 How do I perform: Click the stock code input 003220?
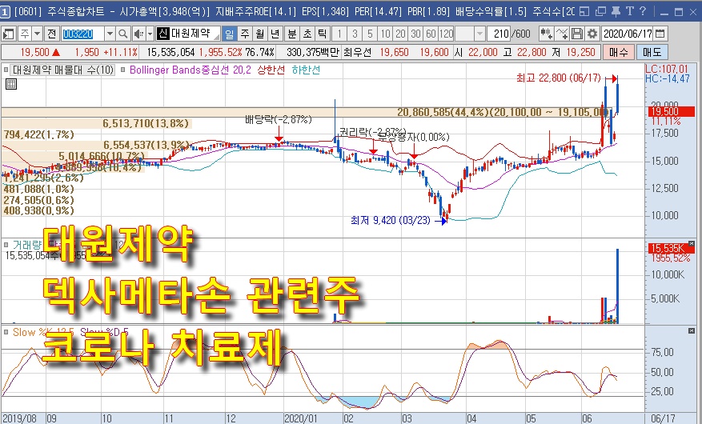point(82,34)
